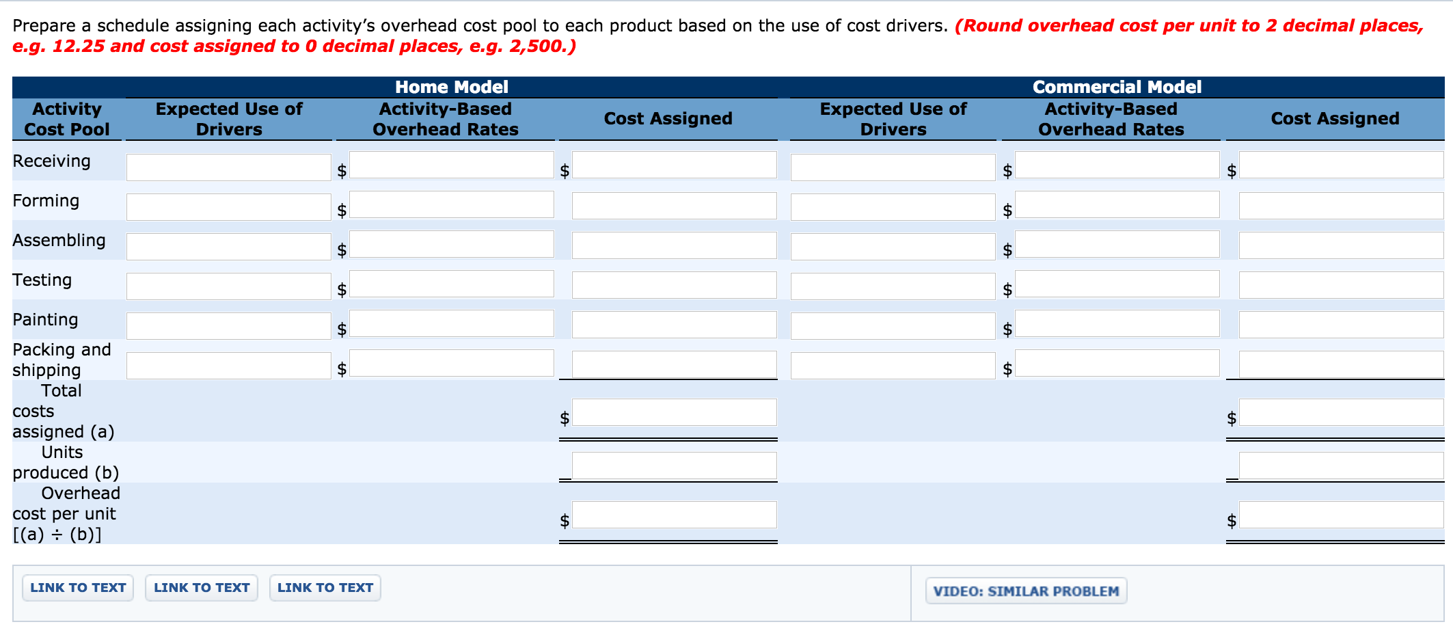
Task: Click Commercial Model Forming overhead rate field
Action: tap(1117, 204)
